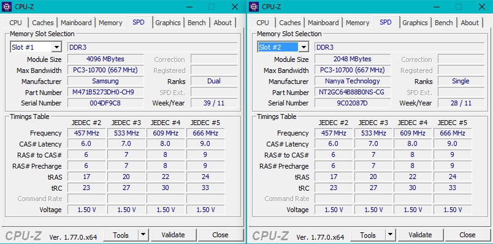The width and height of the screenshot is (493, 244).
Task: Click DDR3 type field in left window
Action: coord(153,47)
